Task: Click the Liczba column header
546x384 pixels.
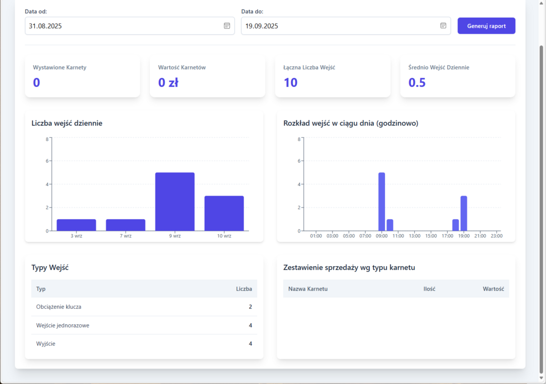Action: coord(244,289)
